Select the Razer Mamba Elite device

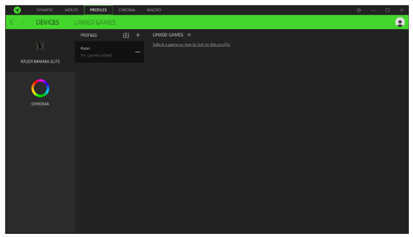point(40,50)
